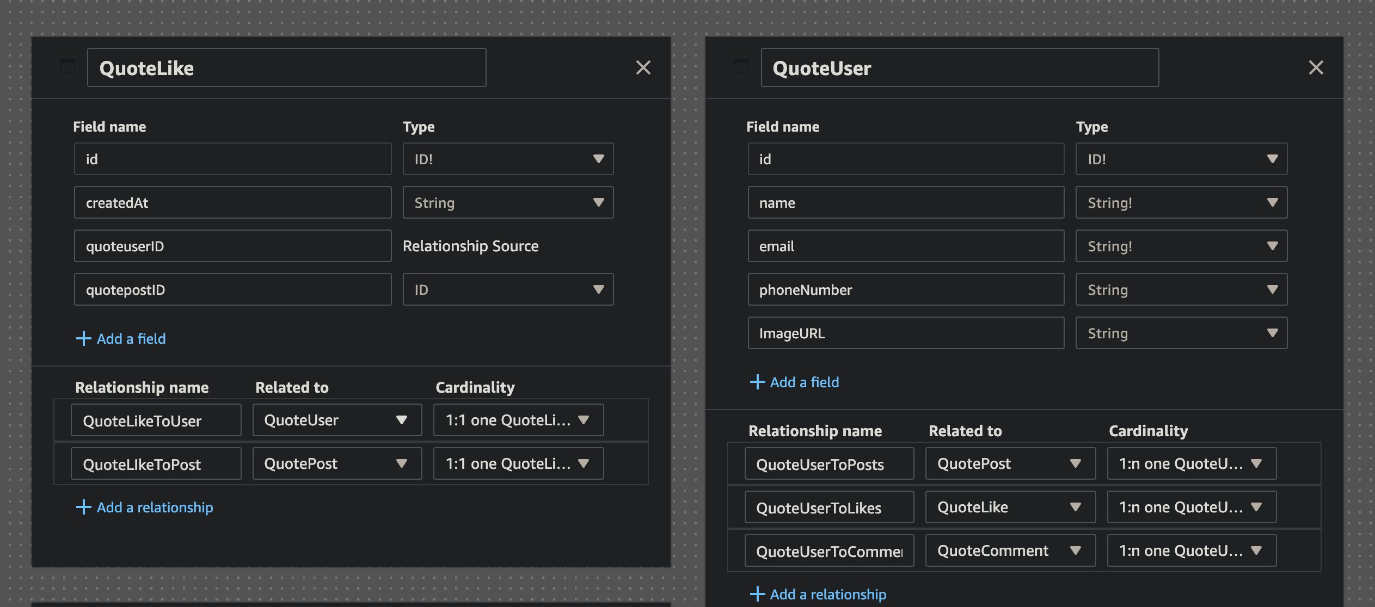Close the QuoteUser model card
The height and width of the screenshot is (607, 1375).
pos(1316,67)
